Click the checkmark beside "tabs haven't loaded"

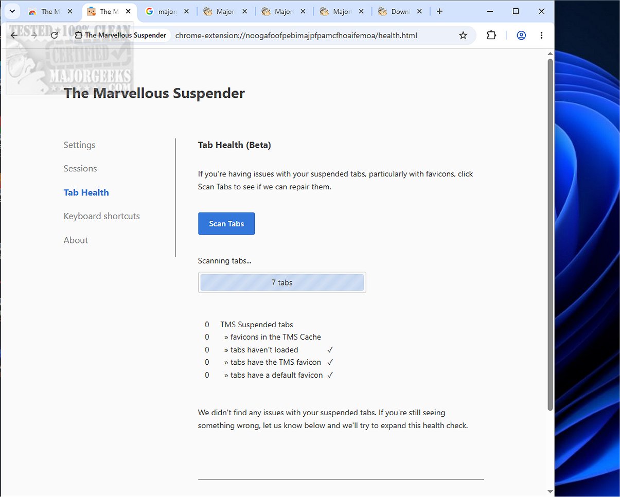tap(330, 350)
